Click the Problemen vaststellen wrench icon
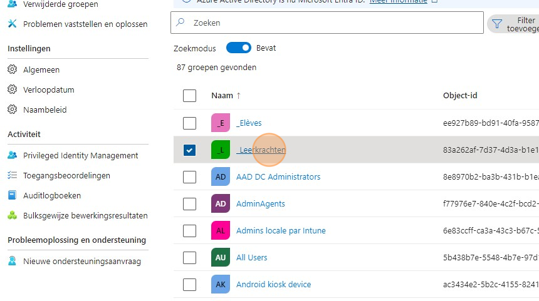 pyautogui.click(x=12, y=24)
